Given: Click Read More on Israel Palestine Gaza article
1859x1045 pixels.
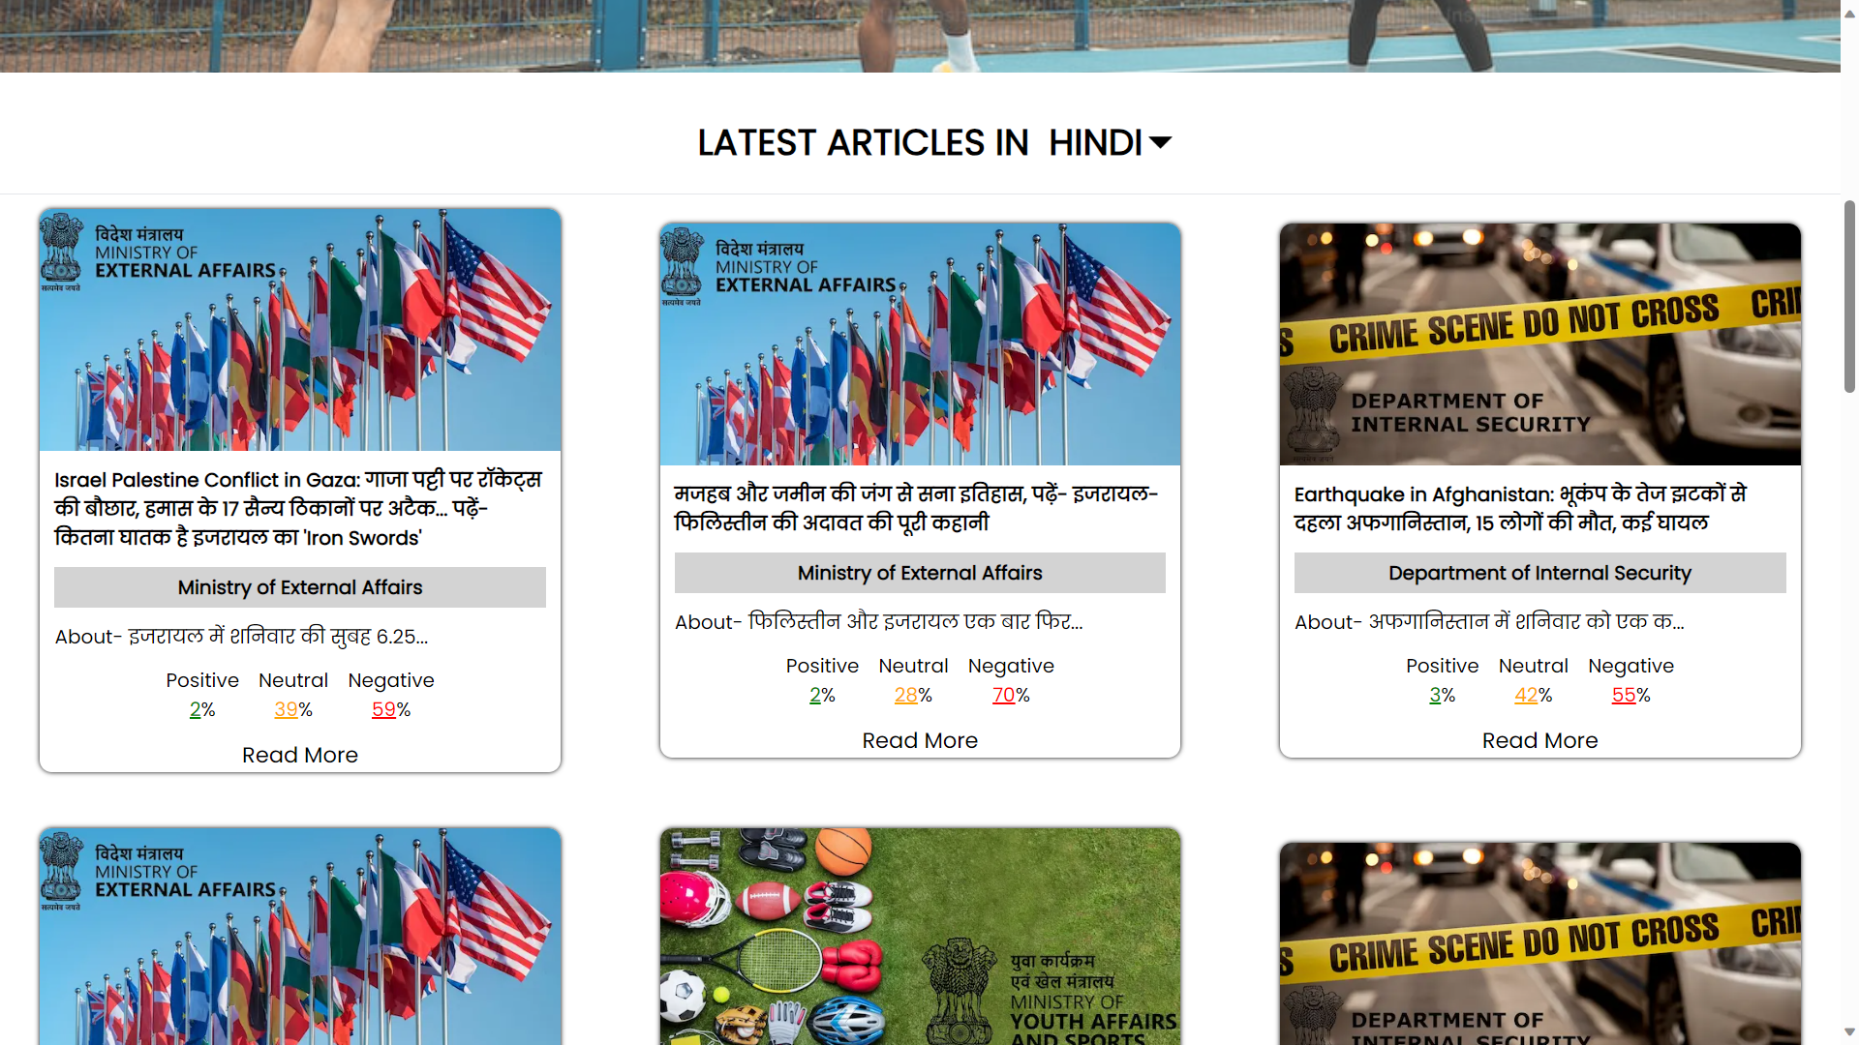Looking at the screenshot, I should pos(300,755).
